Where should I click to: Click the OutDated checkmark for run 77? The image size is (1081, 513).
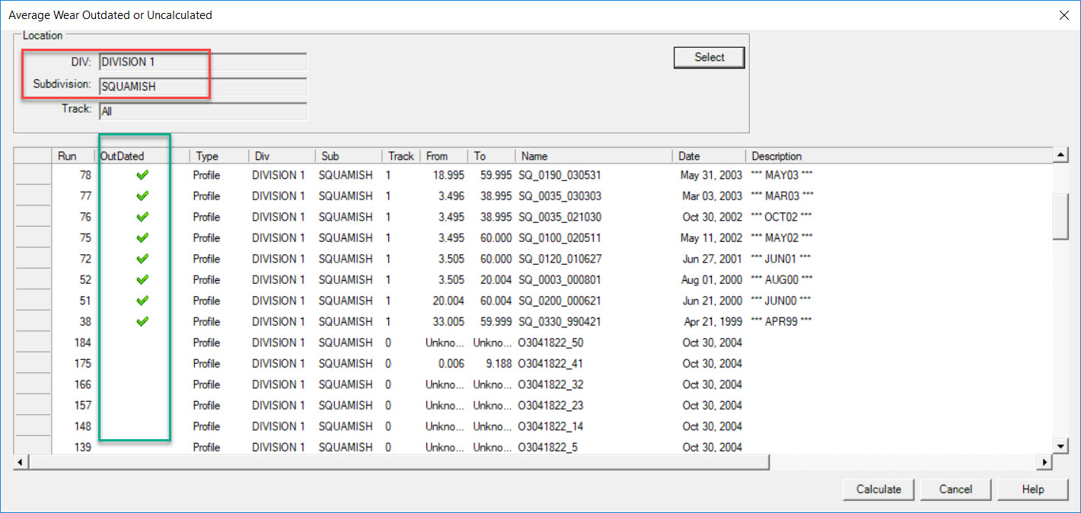(x=142, y=196)
